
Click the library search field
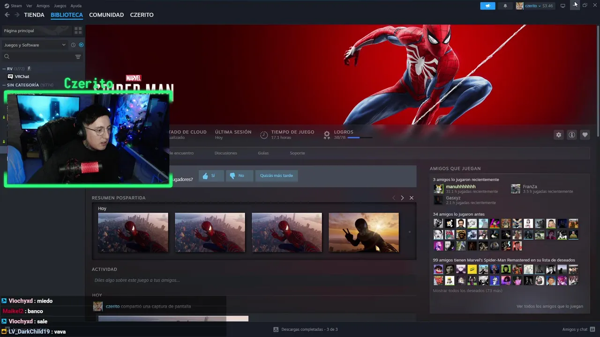pos(40,57)
